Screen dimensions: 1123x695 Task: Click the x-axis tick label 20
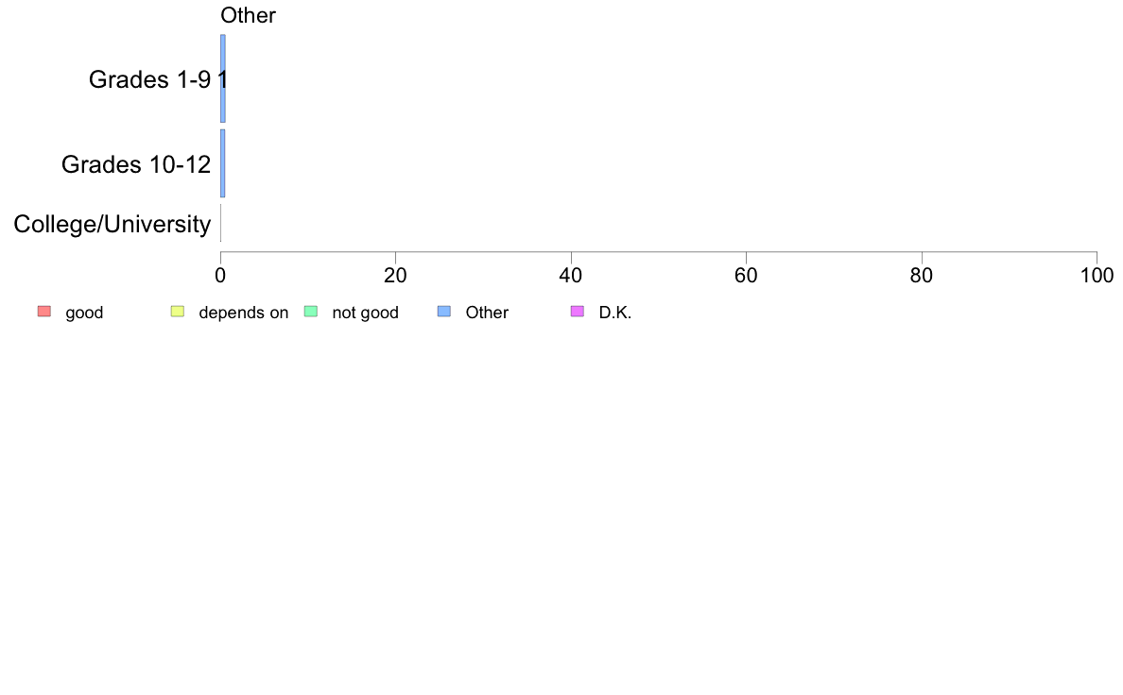395,276
